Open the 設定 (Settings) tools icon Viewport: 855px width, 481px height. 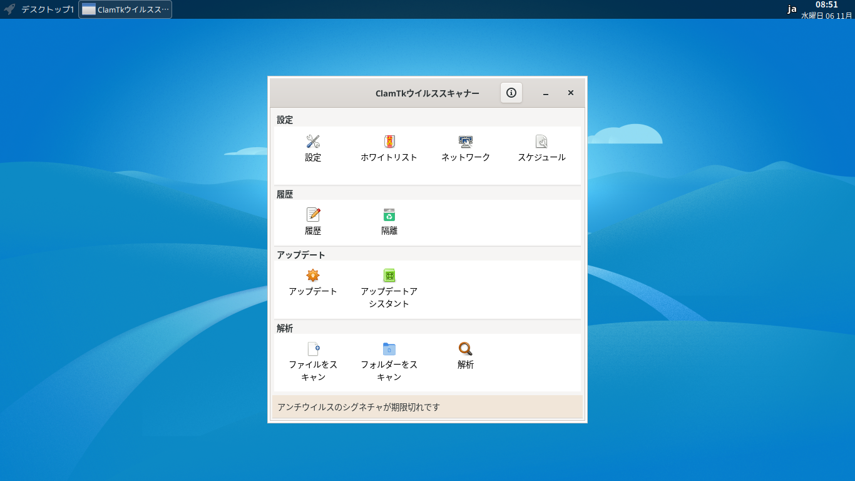[313, 142]
